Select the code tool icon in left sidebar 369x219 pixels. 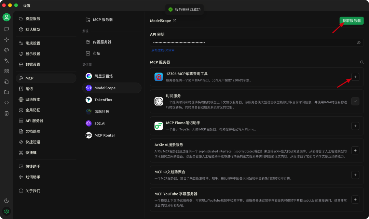tap(6, 102)
